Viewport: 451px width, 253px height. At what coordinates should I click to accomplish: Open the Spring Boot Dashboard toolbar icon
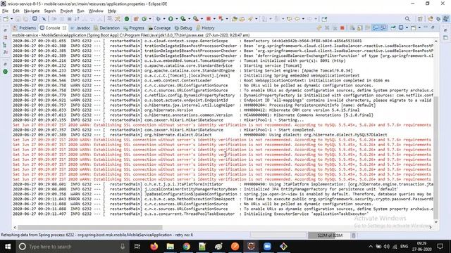click(127, 19)
